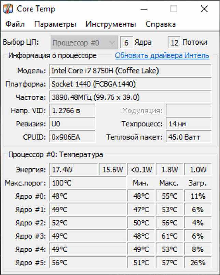This screenshot has width=220, height=275.
Task: Click the Макс.порог value 100°C
Action: click(87, 183)
